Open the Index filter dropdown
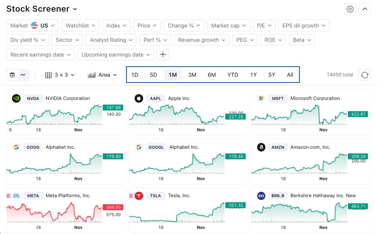 [116, 26]
